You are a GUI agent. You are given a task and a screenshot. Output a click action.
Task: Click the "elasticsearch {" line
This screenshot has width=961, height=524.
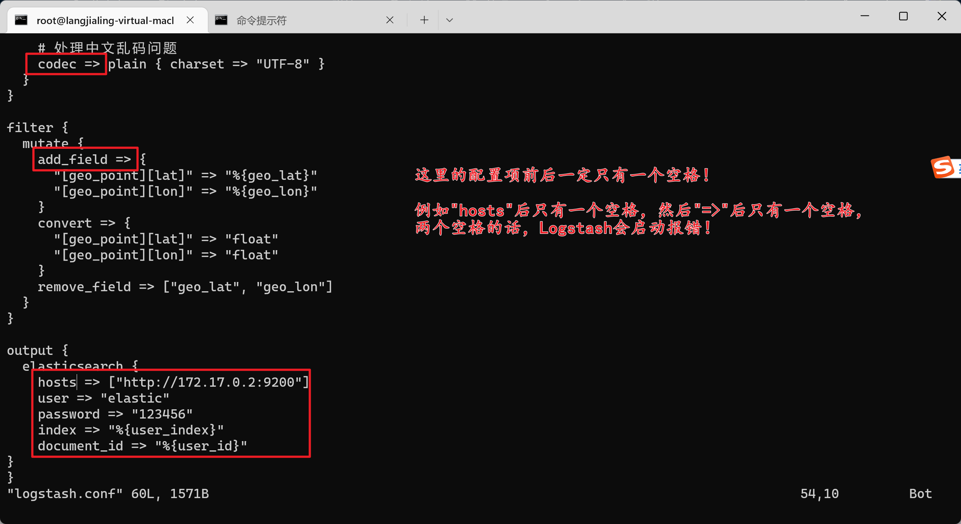[x=80, y=366]
